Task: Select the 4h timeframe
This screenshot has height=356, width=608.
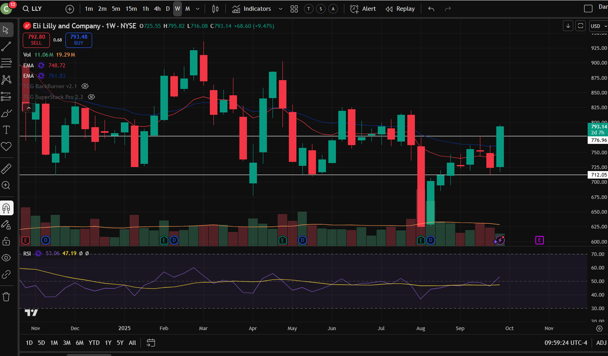Action: (157, 9)
